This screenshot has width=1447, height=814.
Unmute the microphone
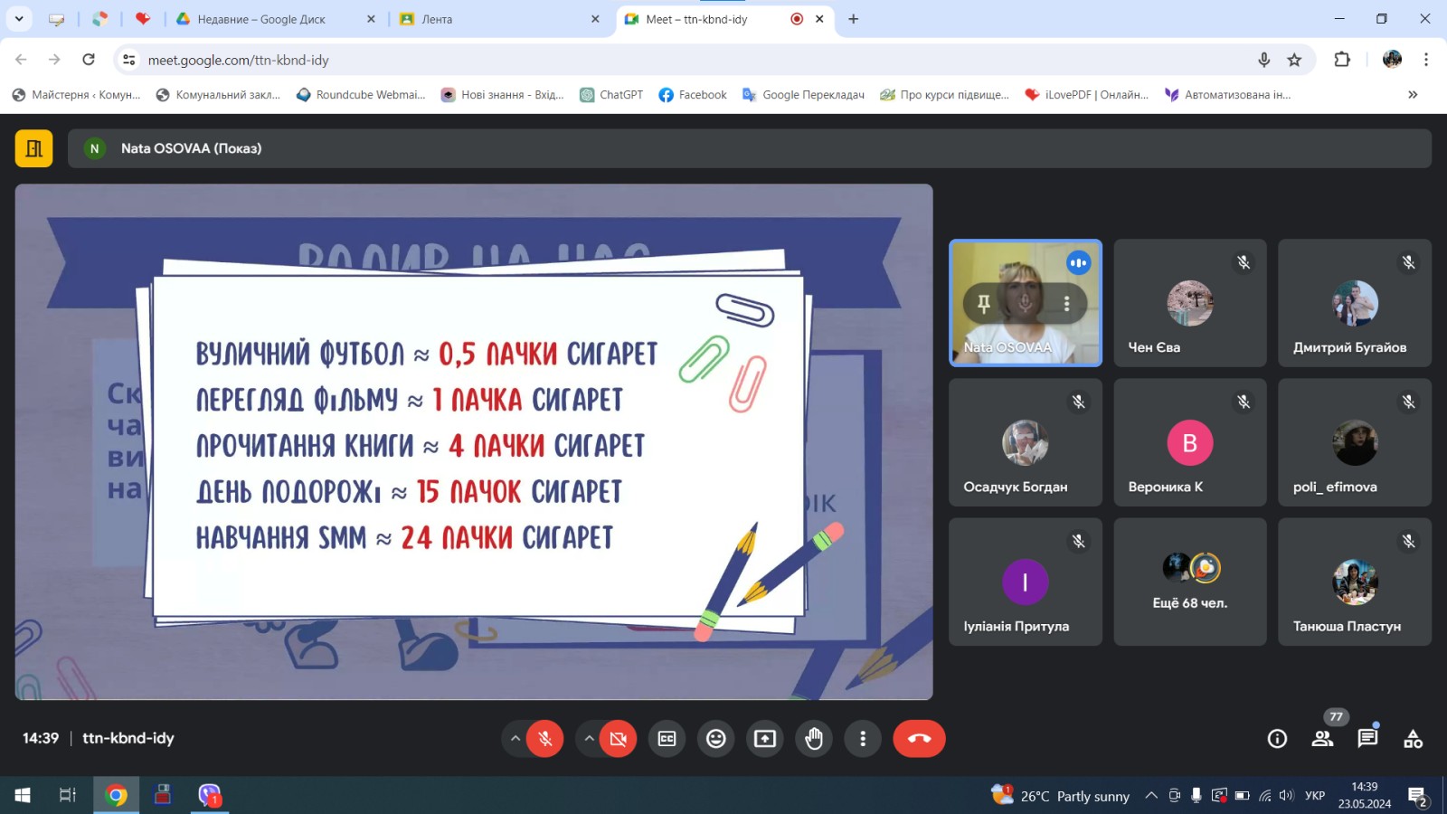click(x=544, y=739)
